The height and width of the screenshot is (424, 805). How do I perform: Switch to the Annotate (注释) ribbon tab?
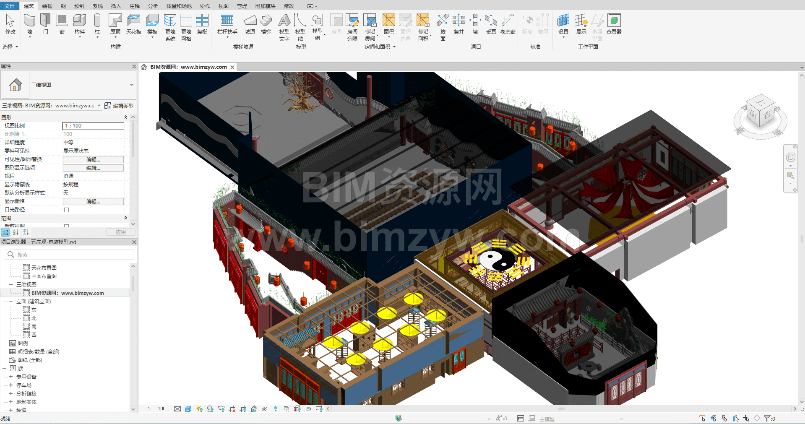tap(135, 6)
